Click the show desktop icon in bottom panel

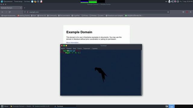pyautogui.click(x=167, y=106)
